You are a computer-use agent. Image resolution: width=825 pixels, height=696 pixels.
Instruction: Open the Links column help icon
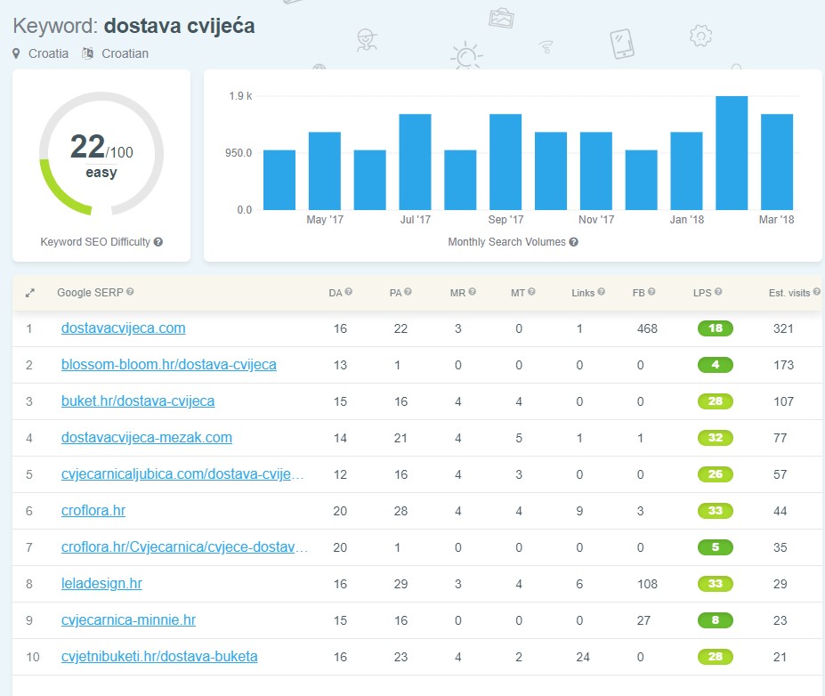pos(602,291)
